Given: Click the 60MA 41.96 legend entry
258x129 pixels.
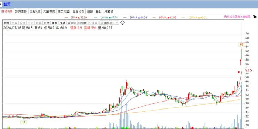Looking at the screenshot, I should (x=165, y=17).
